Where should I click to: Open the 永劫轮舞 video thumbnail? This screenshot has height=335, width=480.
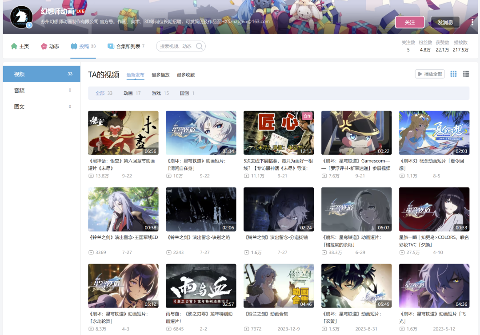point(124,286)
